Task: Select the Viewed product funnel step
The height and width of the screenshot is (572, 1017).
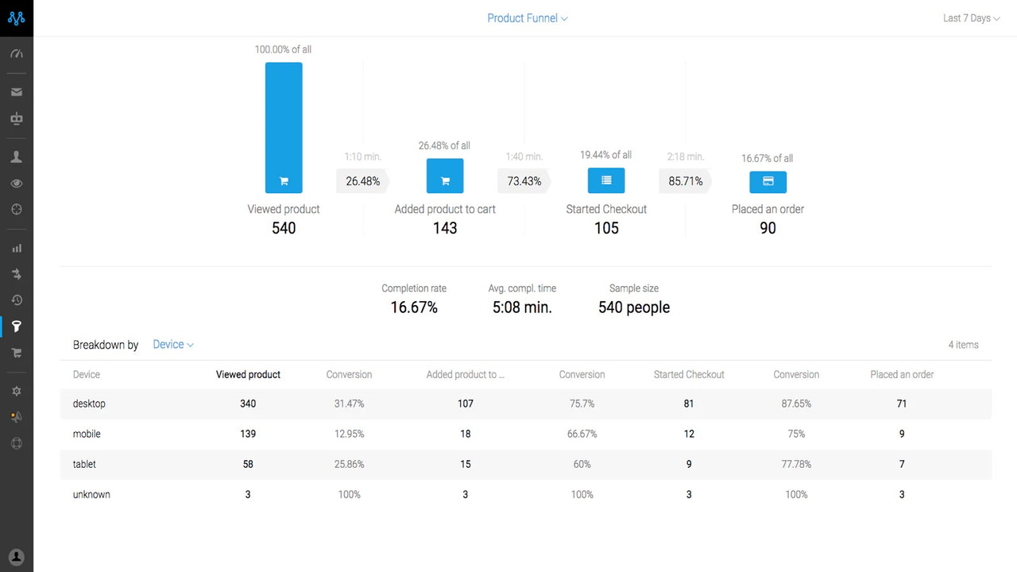Action: click(x=284, y=127)
